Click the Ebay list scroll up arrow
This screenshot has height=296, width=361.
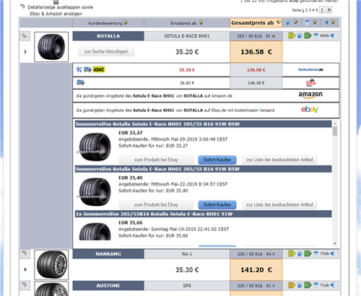coord(335,123)
